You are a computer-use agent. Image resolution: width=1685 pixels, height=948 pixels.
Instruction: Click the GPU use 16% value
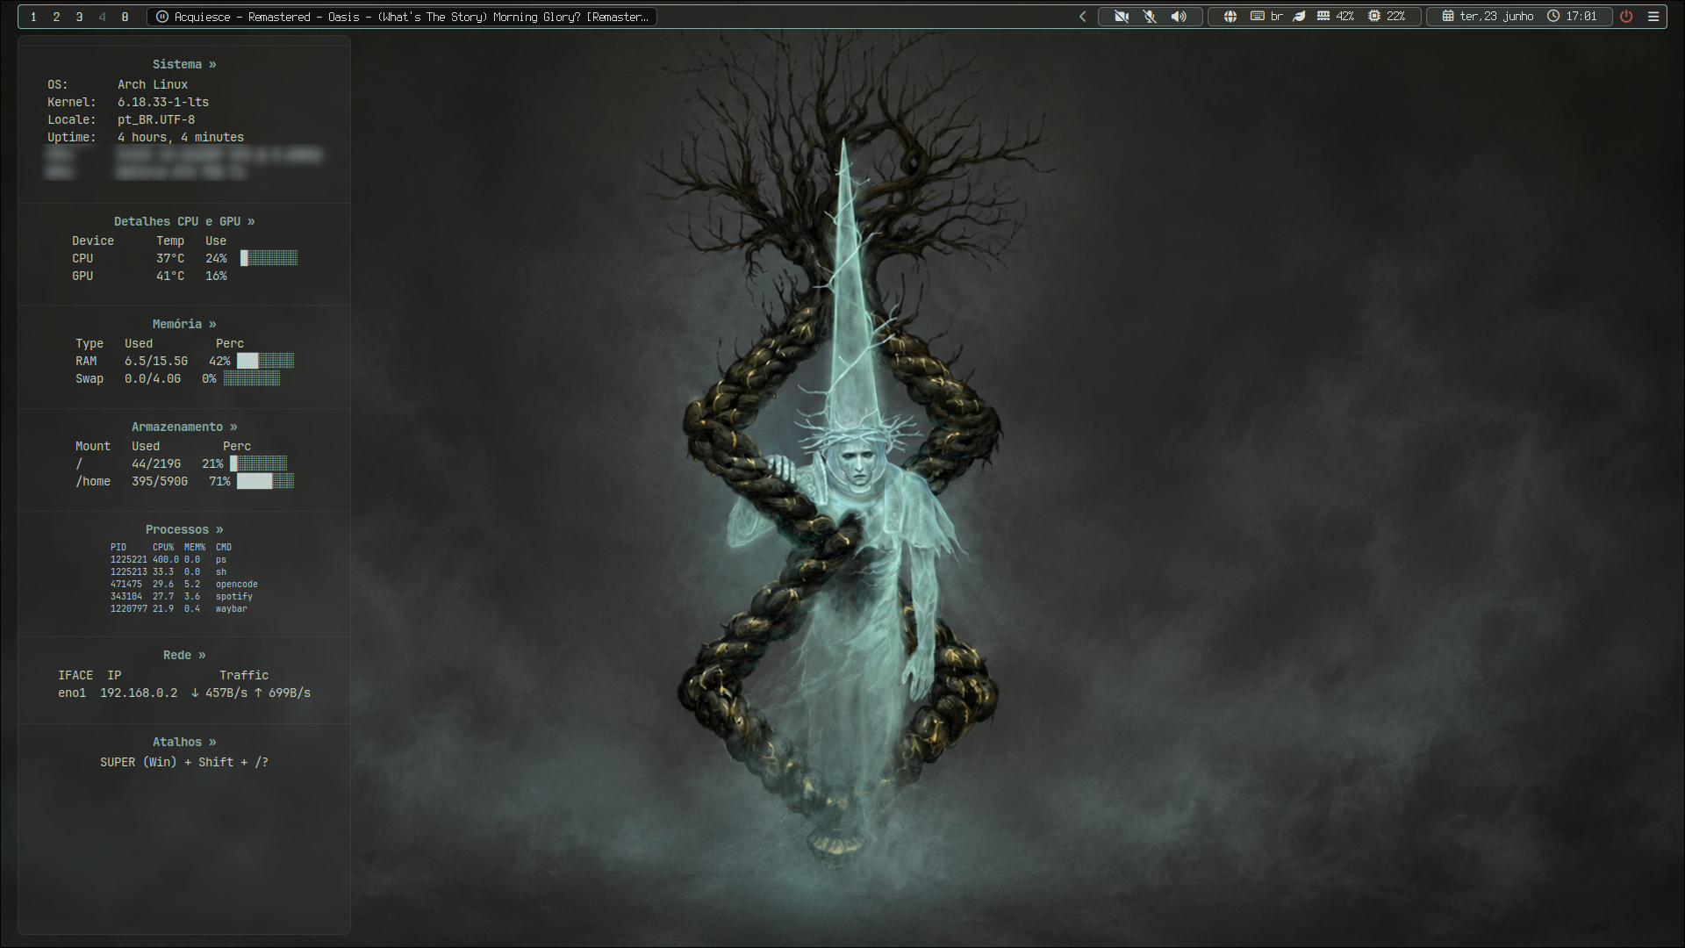coord(216,276)
